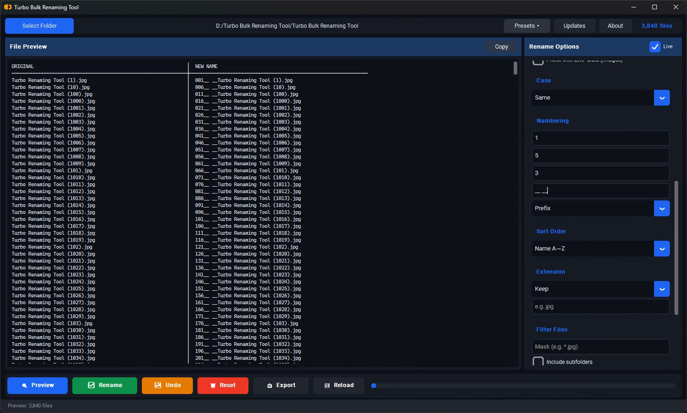Click the numbering digits field containing 3
This screenshot has height=413, width=687.
point(600,173)
